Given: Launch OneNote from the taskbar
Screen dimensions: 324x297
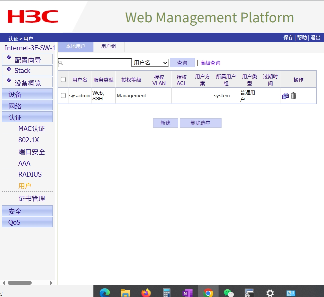Looking at the screenshot, I should pos(188,293).
